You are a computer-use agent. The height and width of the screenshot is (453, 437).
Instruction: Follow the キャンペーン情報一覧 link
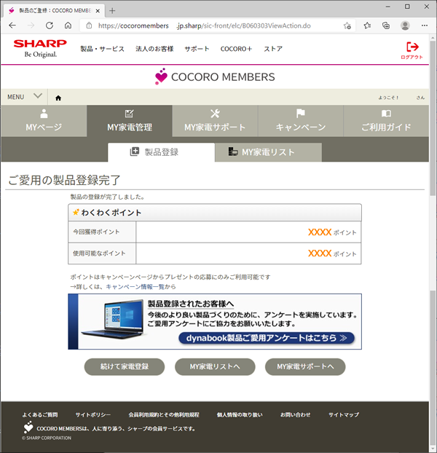pos(135,287)
